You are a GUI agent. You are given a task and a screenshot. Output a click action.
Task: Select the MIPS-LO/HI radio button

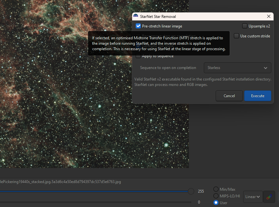[216, 196]
